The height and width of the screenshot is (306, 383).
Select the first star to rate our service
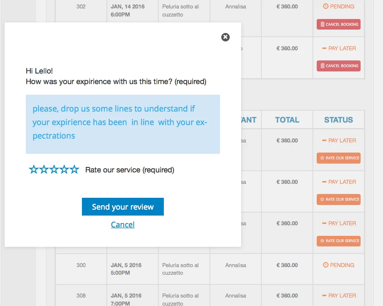(x=33, y=169)
